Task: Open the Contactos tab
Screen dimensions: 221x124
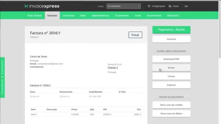Action: pos(68,15)
